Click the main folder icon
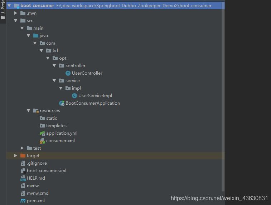Screen dimensions: 271x205 pos(29,28)
